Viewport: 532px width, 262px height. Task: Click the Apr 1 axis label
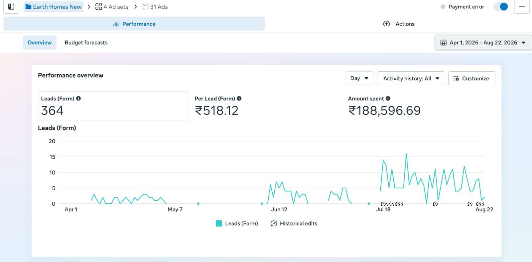[x=71, y=209]
